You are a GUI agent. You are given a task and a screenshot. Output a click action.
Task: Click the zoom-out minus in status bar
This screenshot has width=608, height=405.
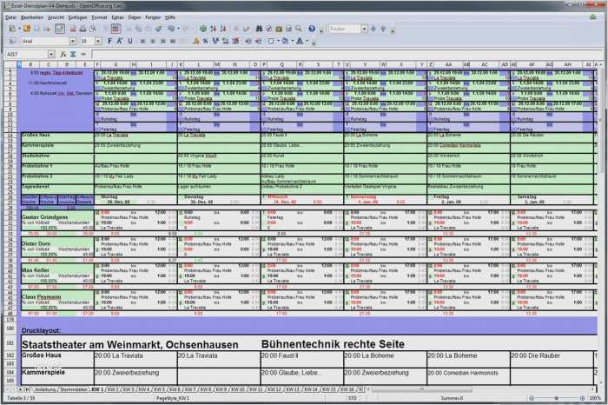532,398
